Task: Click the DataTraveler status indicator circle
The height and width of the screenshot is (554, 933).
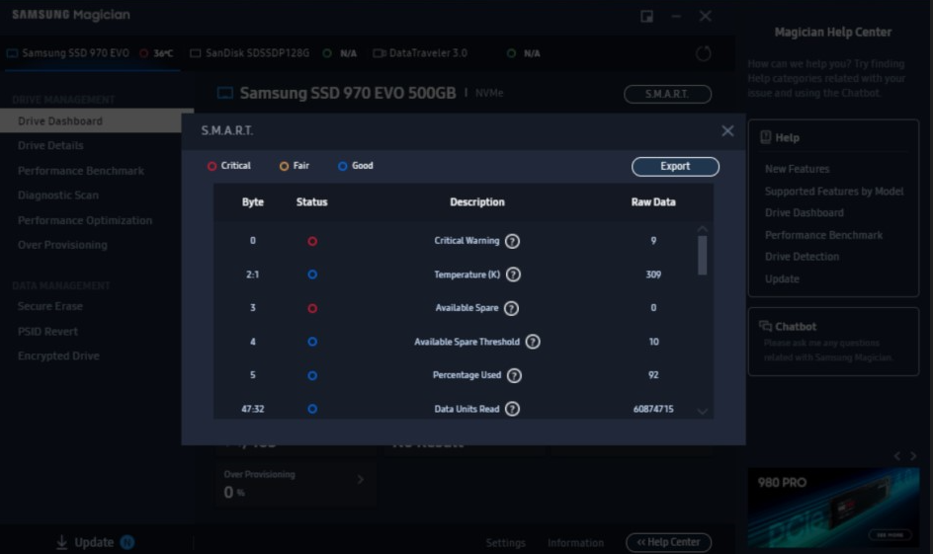Action: (x=511, y=53)
